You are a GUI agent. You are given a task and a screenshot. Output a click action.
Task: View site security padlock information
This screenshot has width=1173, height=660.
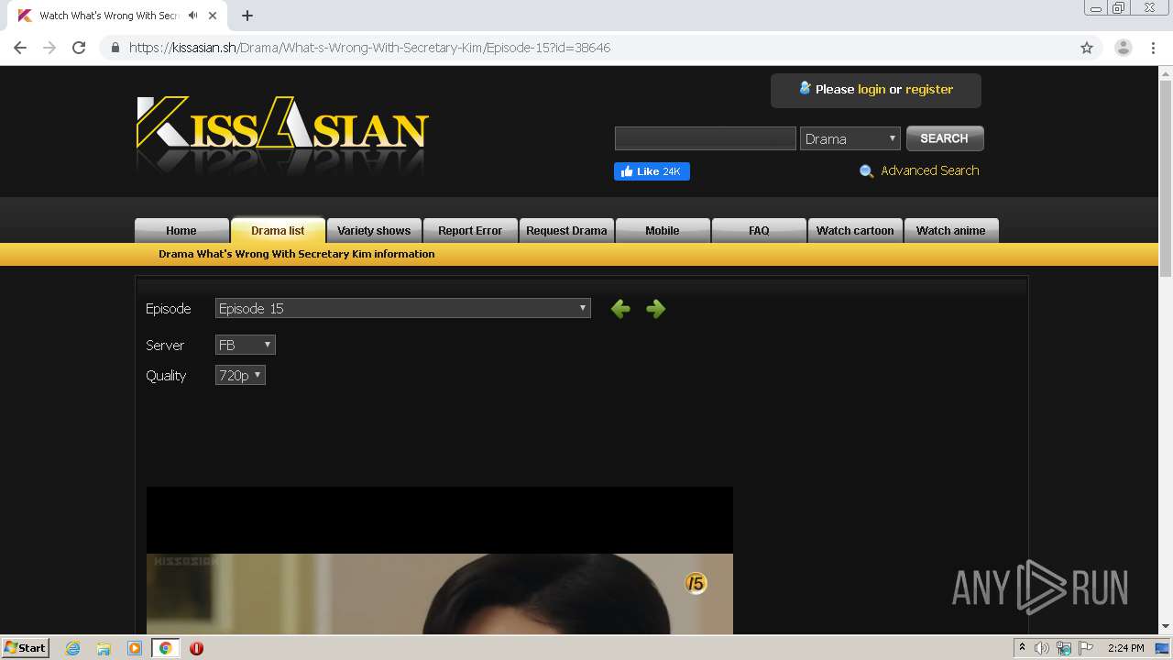coord(115,48)
